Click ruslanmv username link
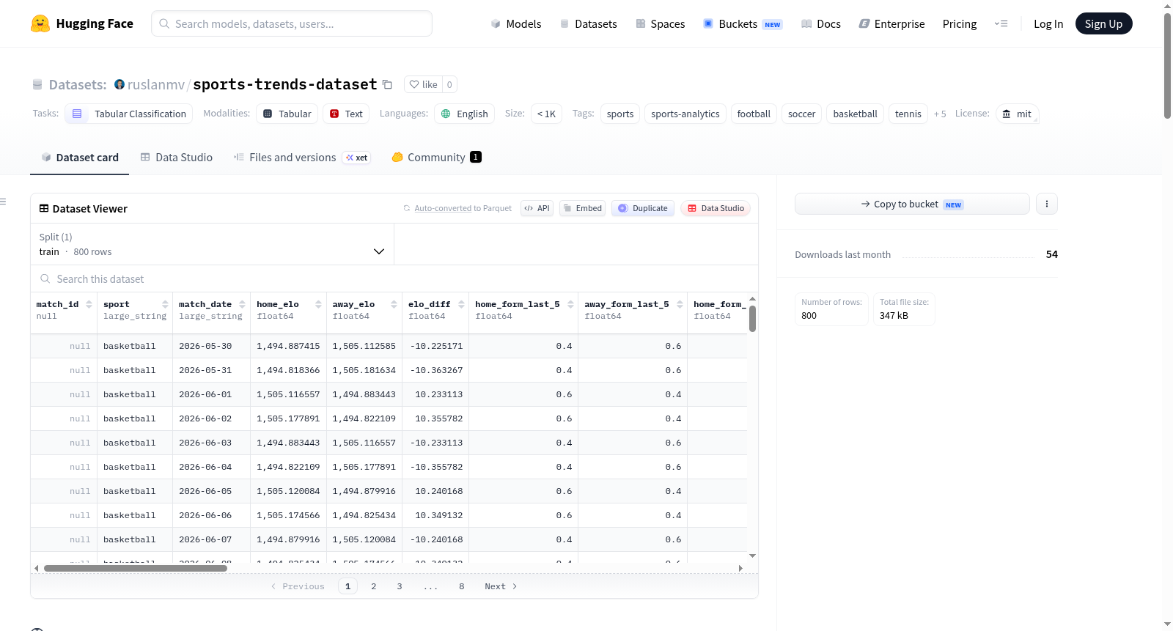The image size is (1173, 631). pyautogui.click(x=156, y=84)
